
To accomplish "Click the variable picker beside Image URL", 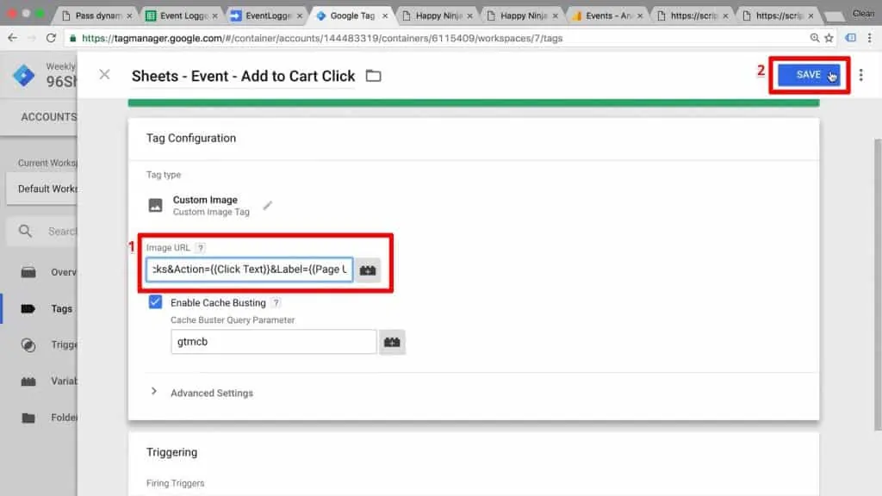I will tap(368, 270).
